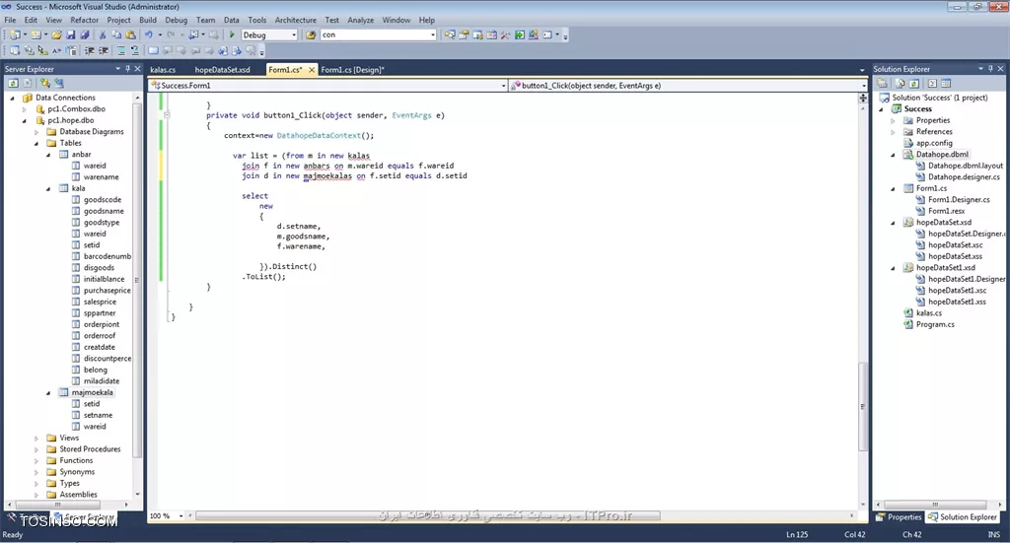This screenshot has width=1010, height=543.
Task: Click the editor split bar handle
Action: point(862,98)
